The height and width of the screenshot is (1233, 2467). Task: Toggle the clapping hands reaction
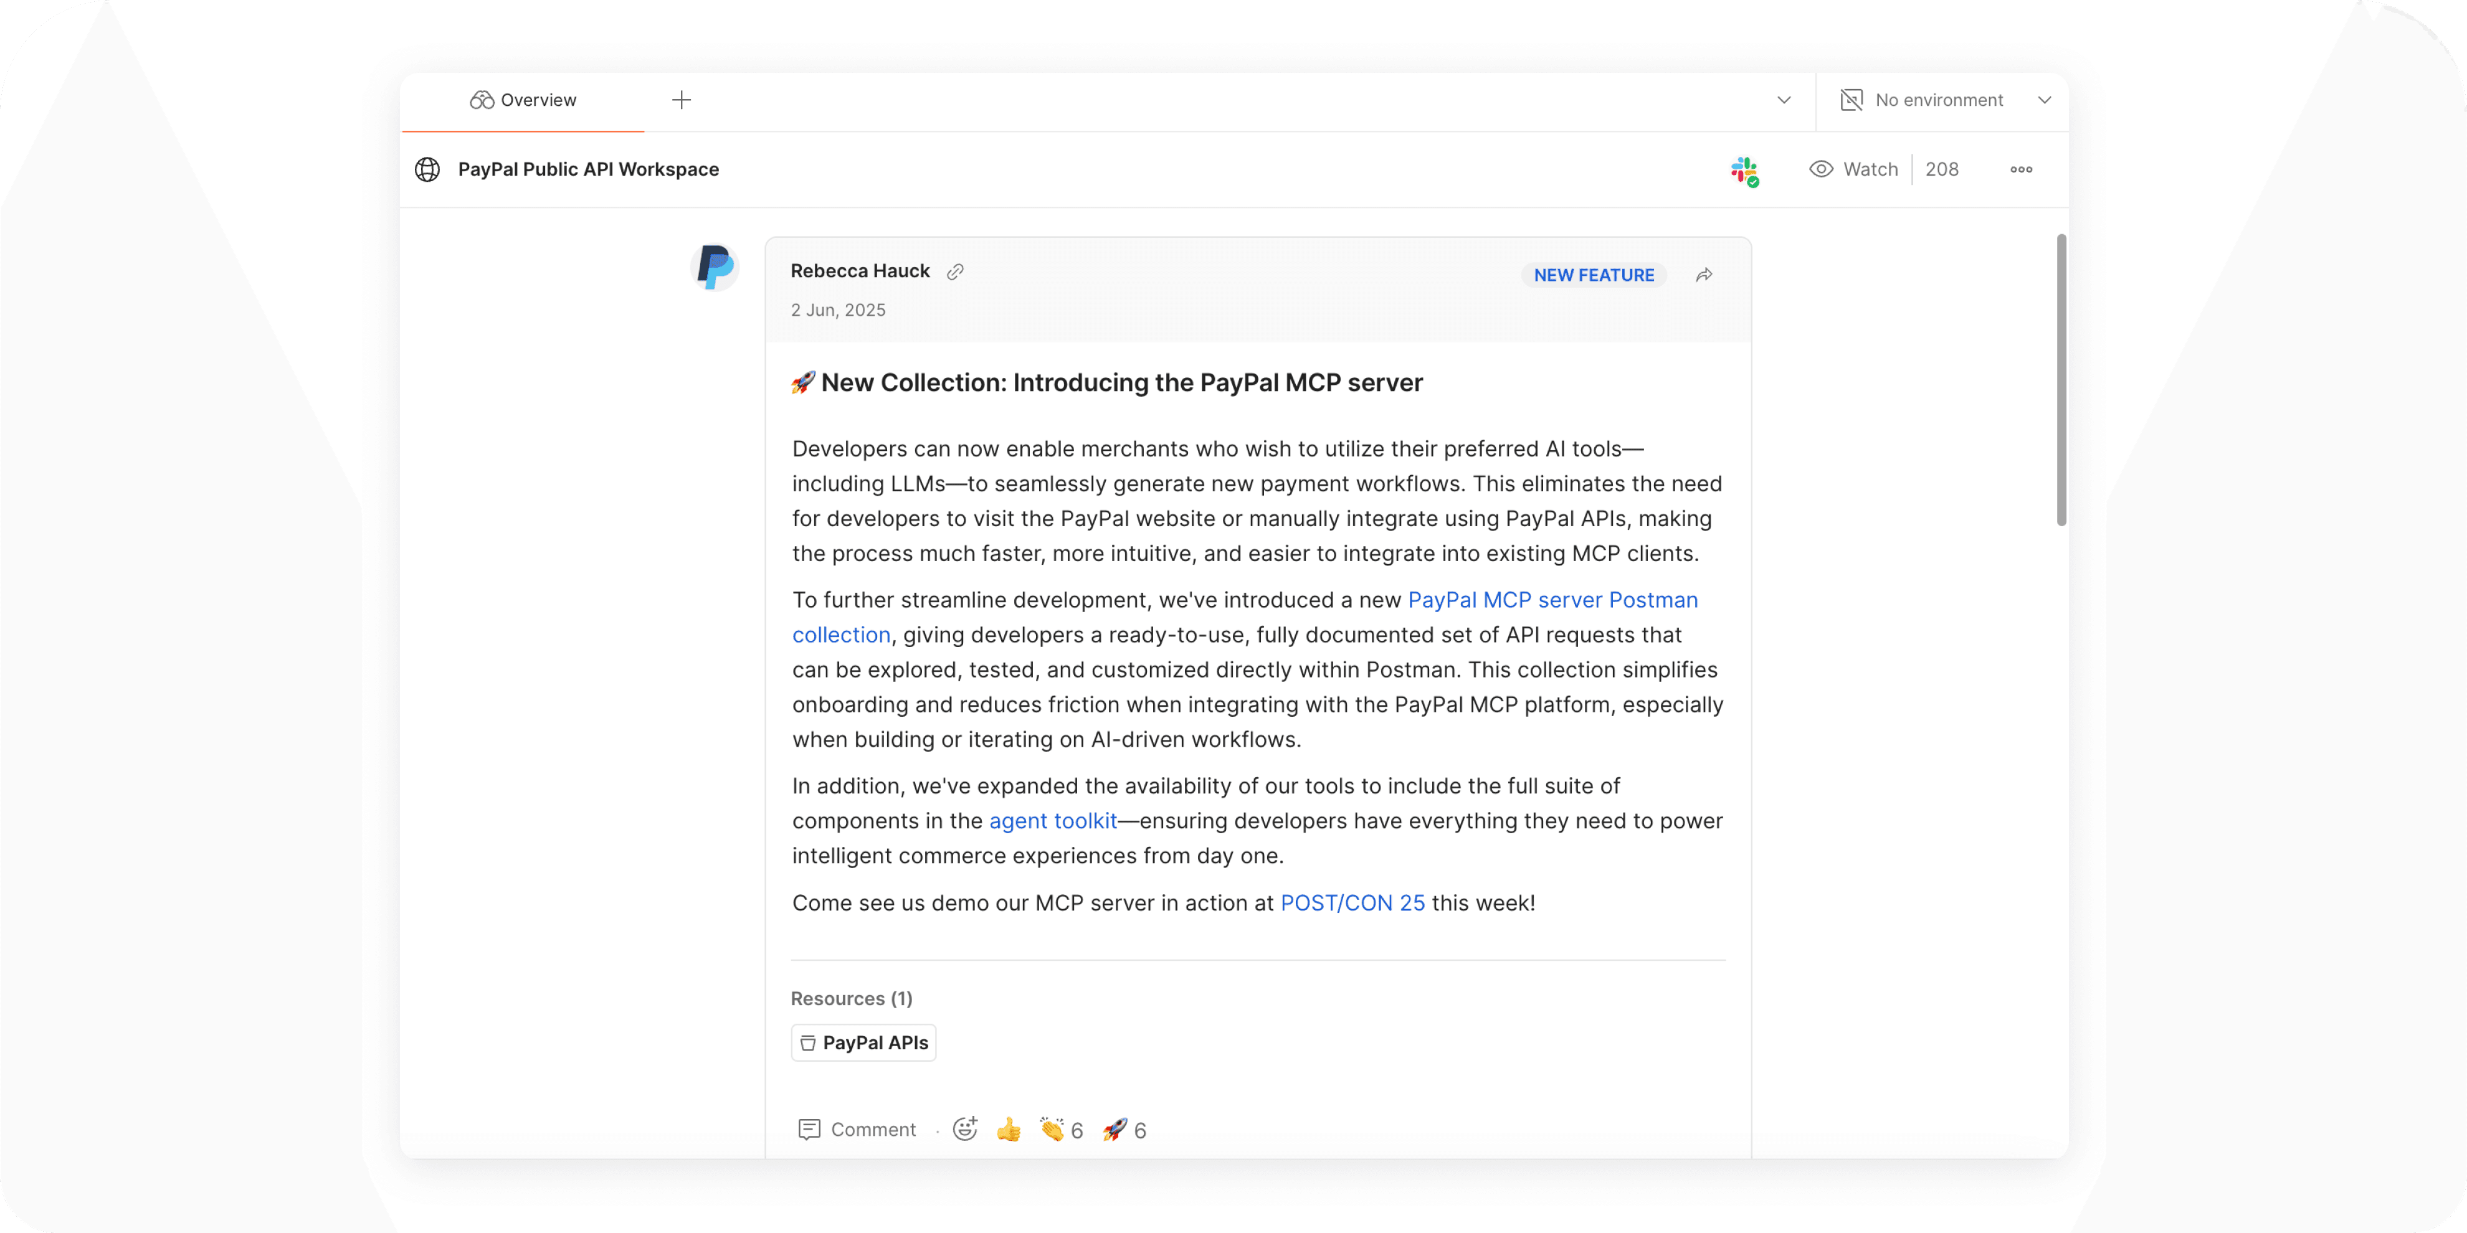pyautogui.click(x=1060, y=1130)
